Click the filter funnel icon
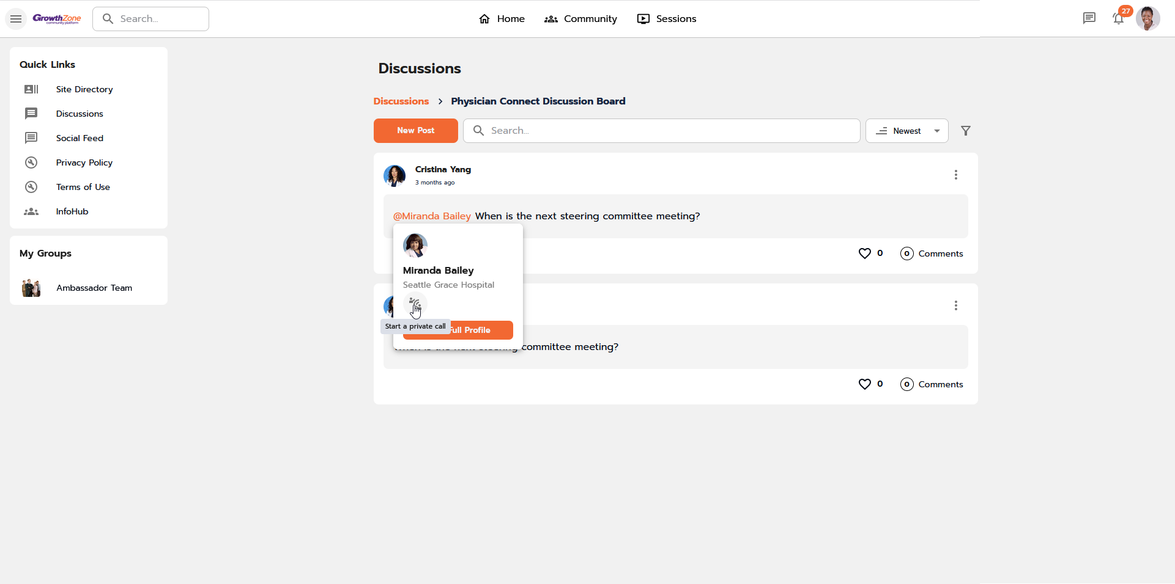The width and height of the screenshot is (1175, 584). (x=965, y=131)
